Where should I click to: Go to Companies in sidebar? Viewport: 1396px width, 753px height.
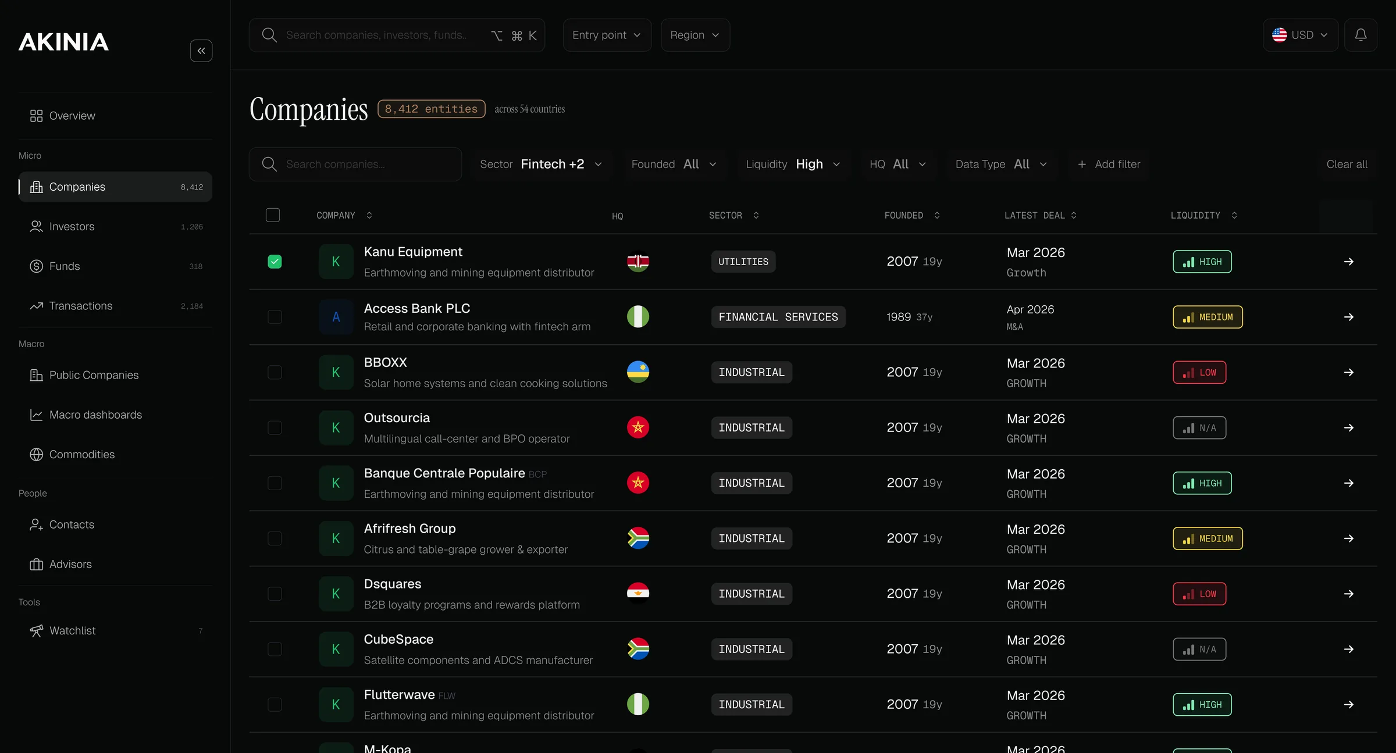pyautogui.click(x=115, y=187)
